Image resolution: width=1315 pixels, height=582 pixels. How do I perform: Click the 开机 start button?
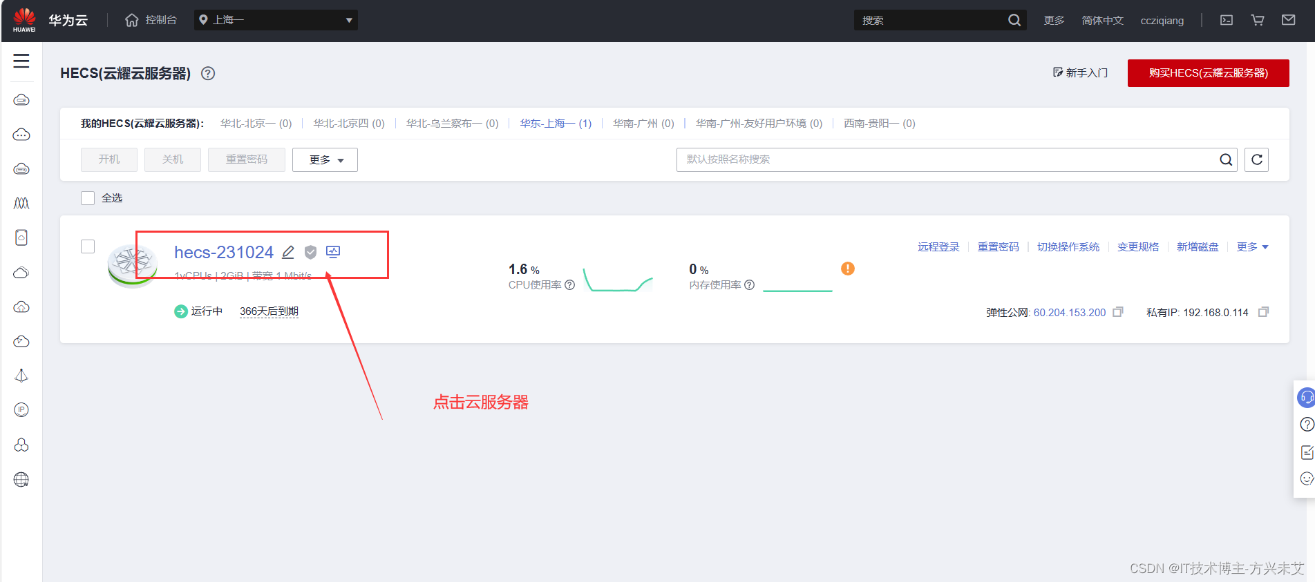[x=109, y=159]
